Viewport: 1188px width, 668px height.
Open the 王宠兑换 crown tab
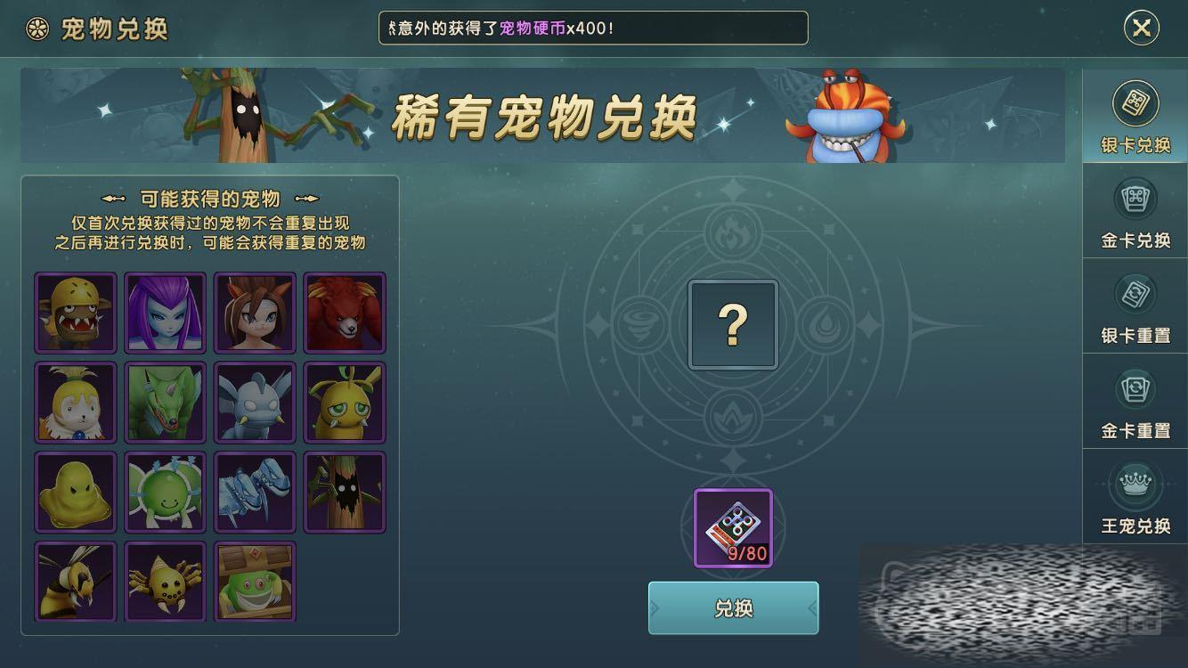(1135, 498)
